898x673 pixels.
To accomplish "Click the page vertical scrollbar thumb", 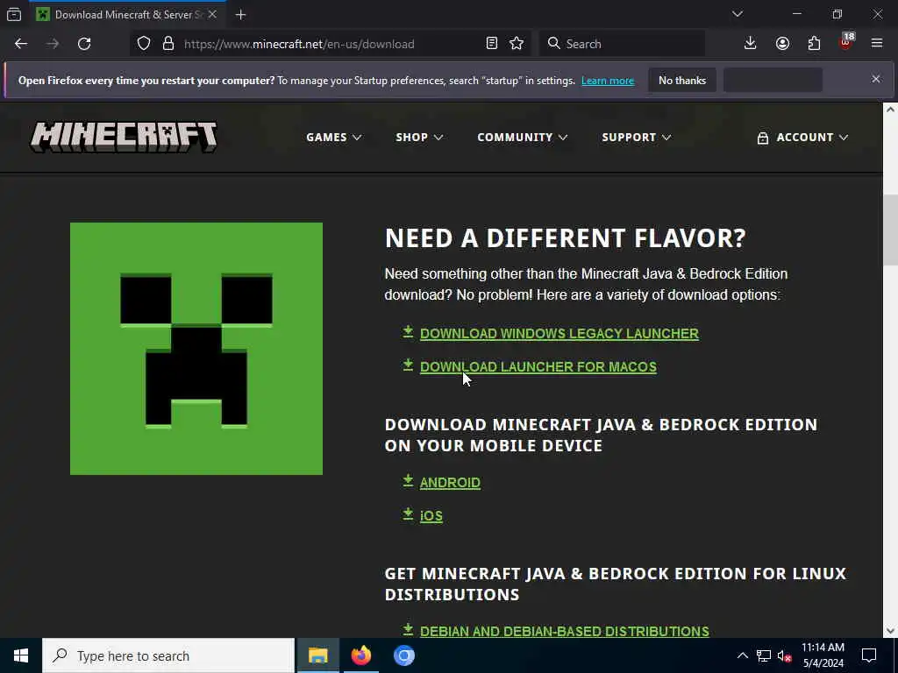I will coord(890,229).
